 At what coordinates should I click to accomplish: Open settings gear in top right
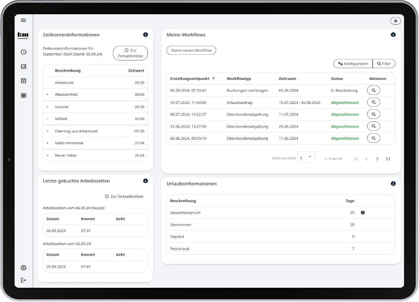[395, 21]
